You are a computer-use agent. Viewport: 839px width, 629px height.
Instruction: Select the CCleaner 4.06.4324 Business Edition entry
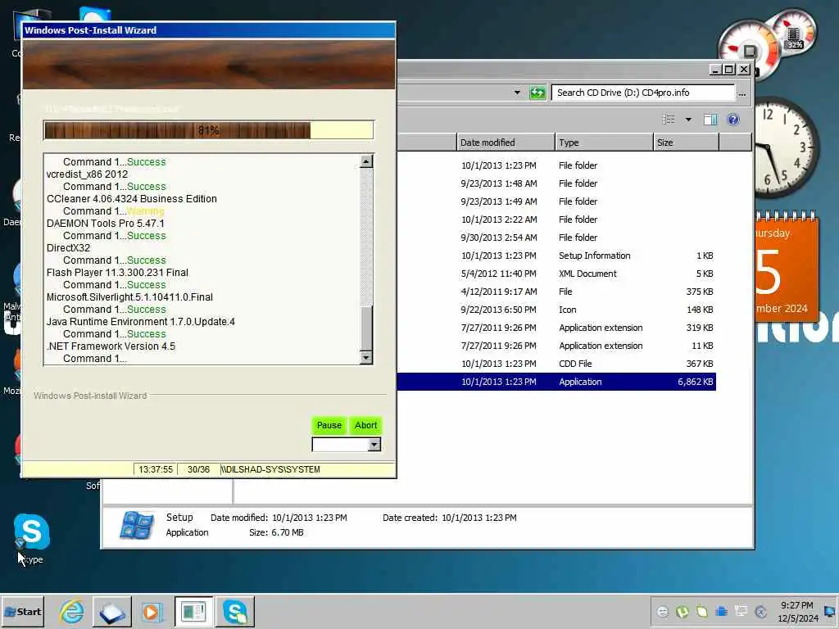tap(132, 198)
